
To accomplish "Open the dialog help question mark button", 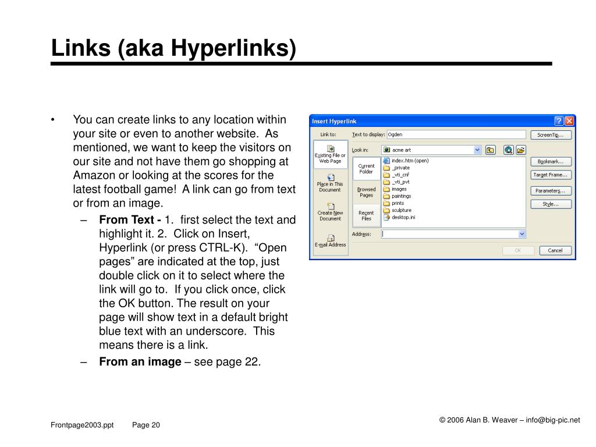I will click(x=559, y=121).
